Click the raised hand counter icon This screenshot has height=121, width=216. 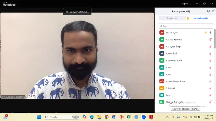coord(188,18)
